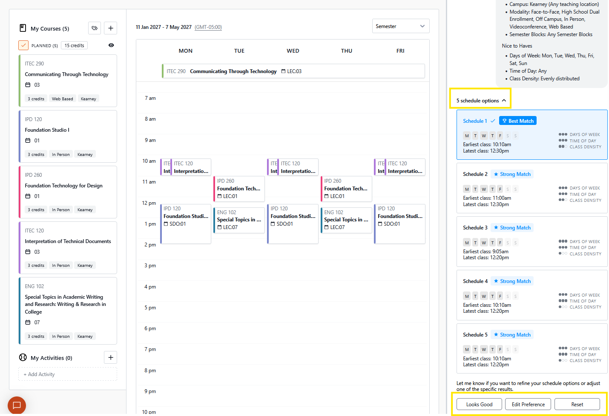609x416 pixels.
Task: Click Friday's IPD 120 SDO:01 event
Action: (x=399, y=224)
